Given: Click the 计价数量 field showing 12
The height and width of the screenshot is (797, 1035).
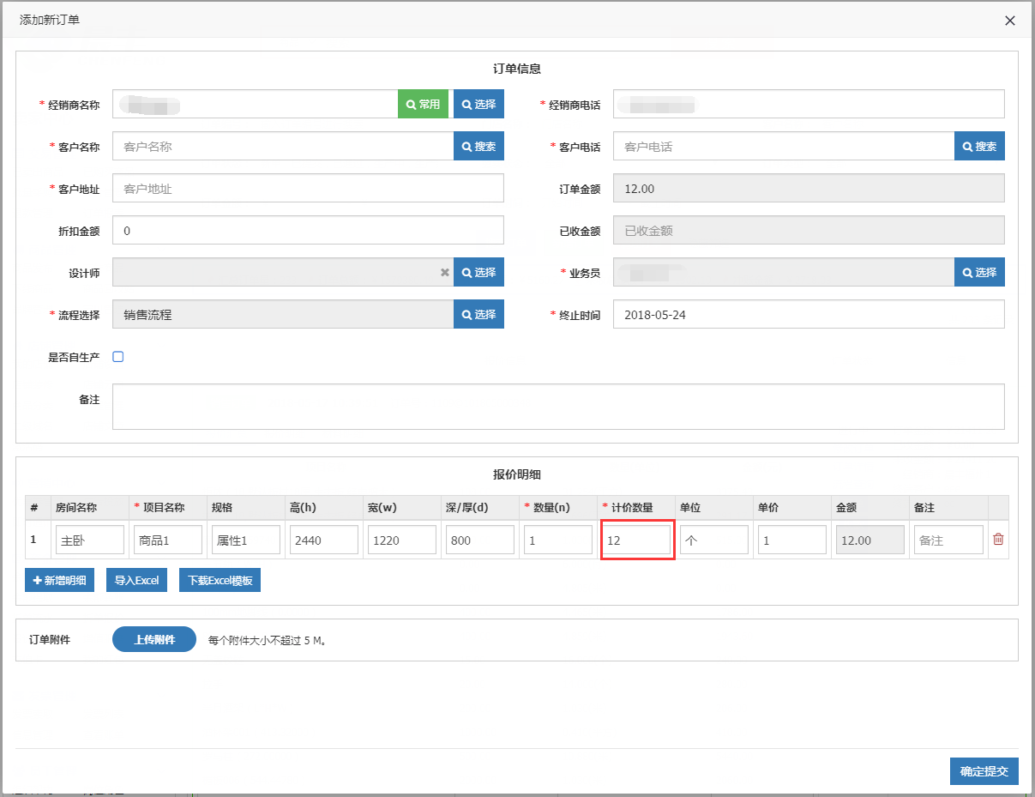Looking at the screenshot, I should click(x=635, y=540).
